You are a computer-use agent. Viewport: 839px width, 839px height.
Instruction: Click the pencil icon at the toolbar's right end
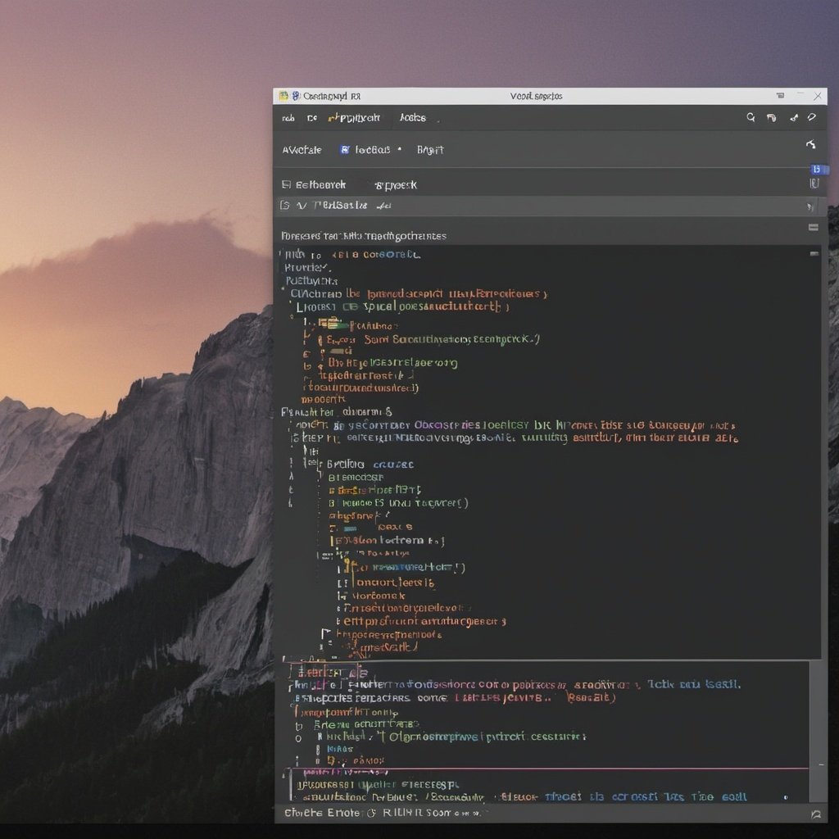[812, 117]
